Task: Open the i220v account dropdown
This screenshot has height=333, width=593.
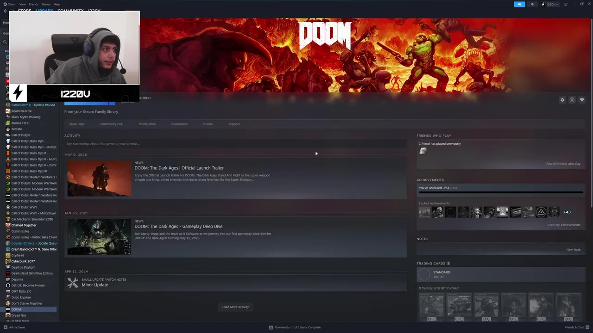Action: [550, 4]
